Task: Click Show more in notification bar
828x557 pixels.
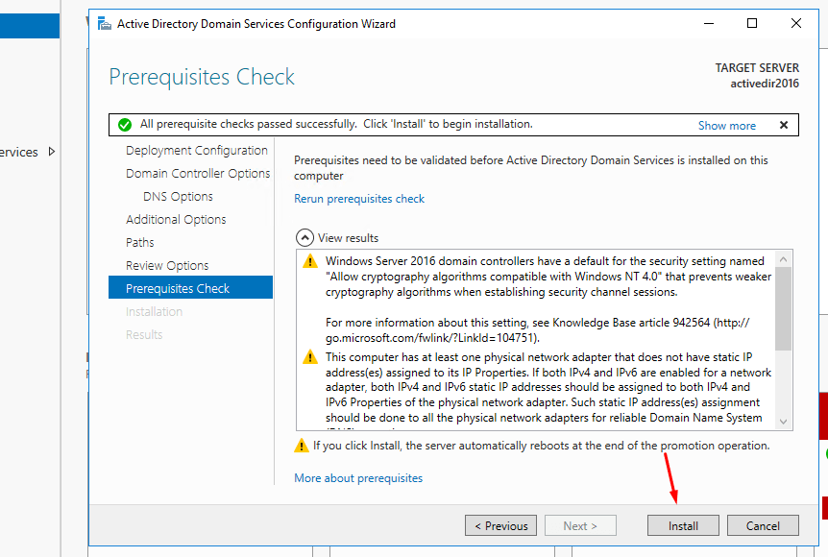Action: point(726,125)
